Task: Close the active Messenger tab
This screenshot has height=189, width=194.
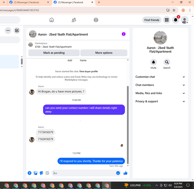Action: (x=92, y=2)
